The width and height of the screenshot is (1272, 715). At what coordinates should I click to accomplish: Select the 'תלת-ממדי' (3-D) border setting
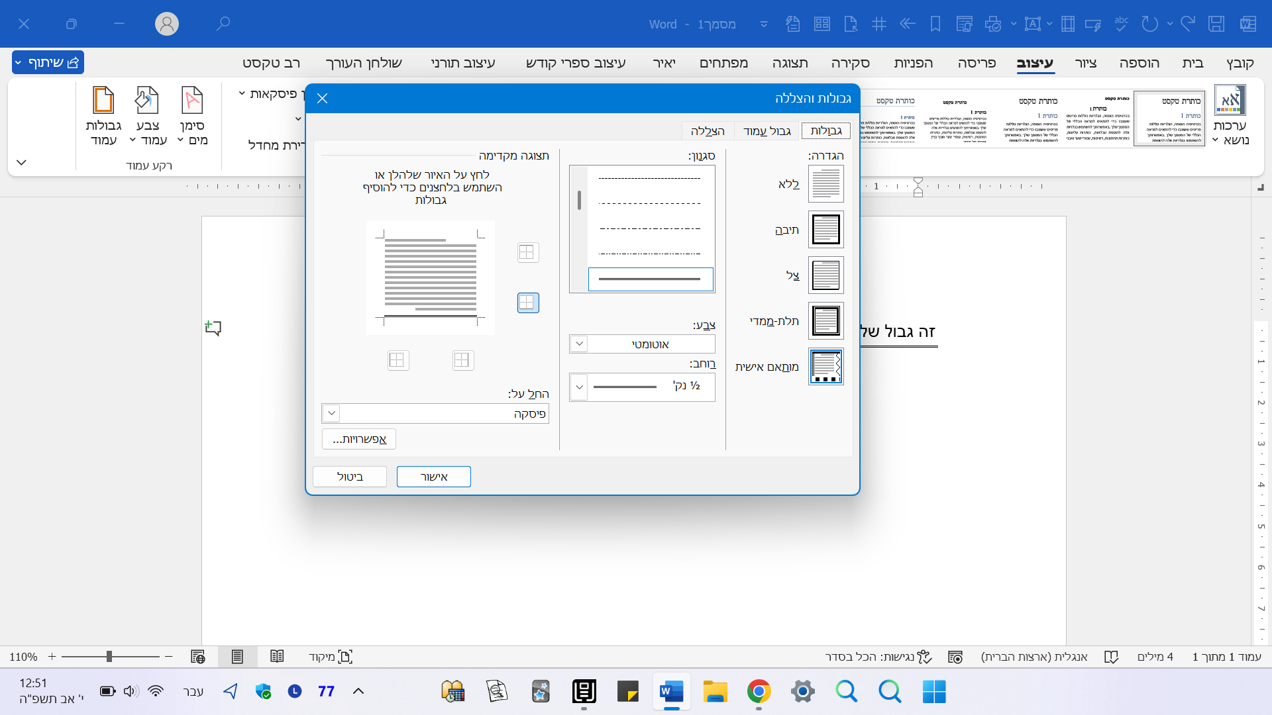pos(825,321)
